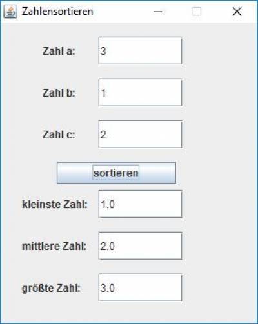Select the größte Zahl result field
258x324 pixels.
(x=141, y=288)
